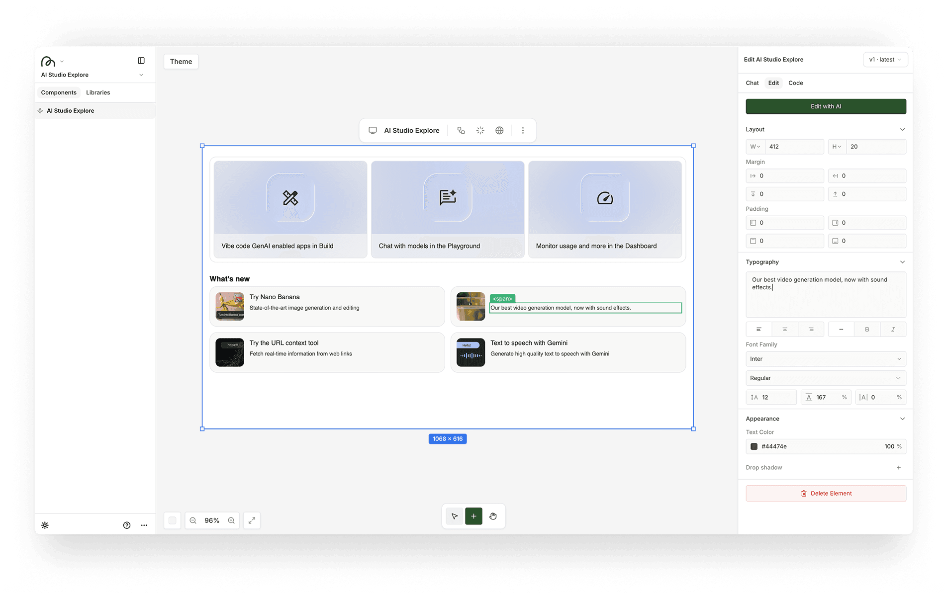The image size is (945, 594).
Task: Expand canvas to fullscreen
Action: point(252,520)
